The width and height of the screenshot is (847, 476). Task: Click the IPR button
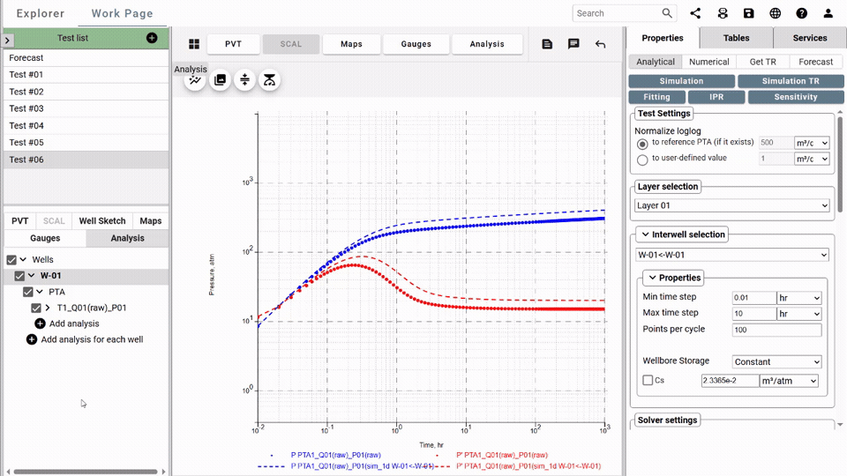[x=716, y=97]
